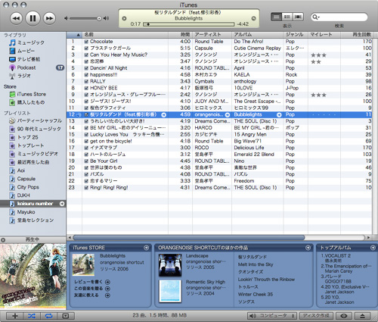Viewport: 378px width, 322px height.
Task: Toggle the artwork viewer button
Action: click(x=66, y=316)
